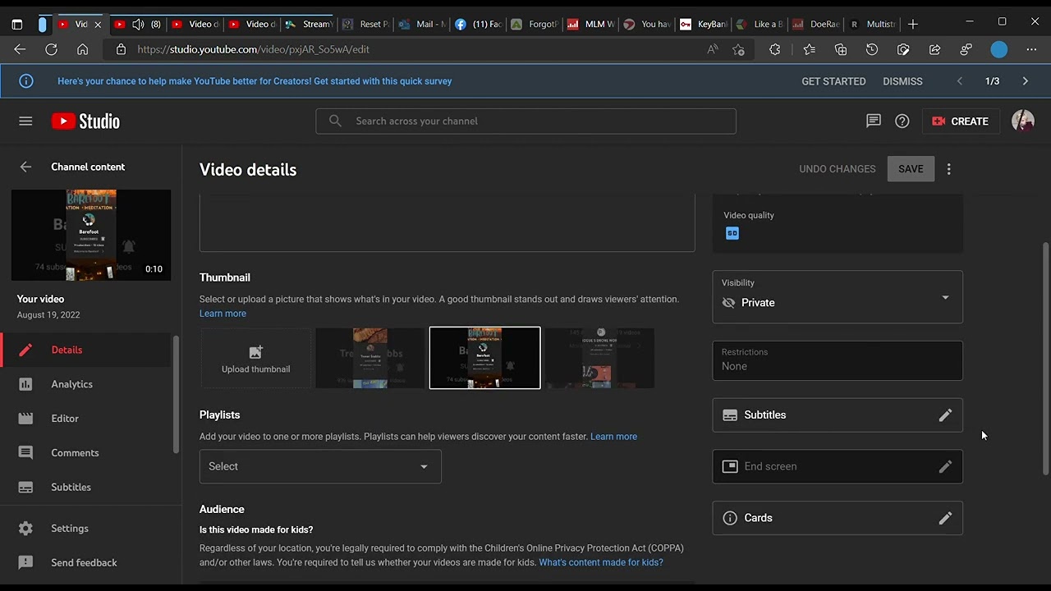The height and width of the screenshot is (591, 1051).
Task: Click the What's content made for kids link
Action: pyautogui.click(x=600, y=562)
